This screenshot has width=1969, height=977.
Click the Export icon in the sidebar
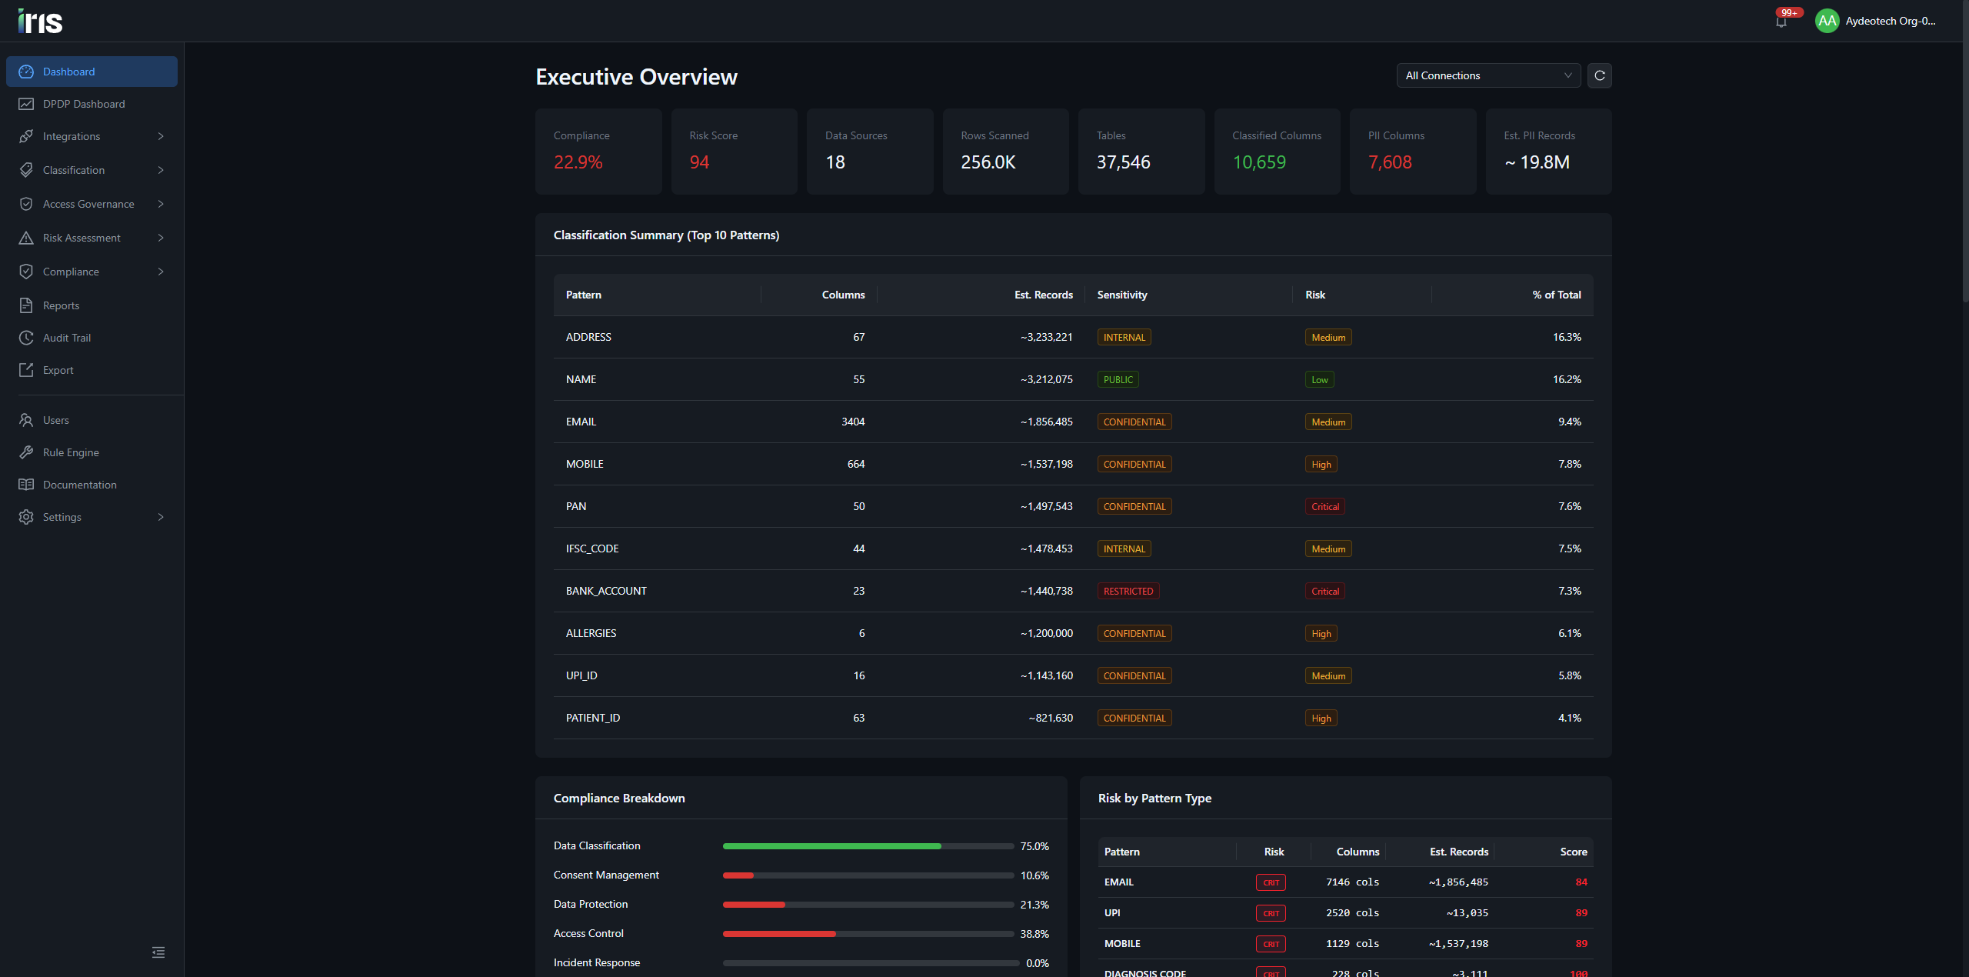pyautogui.click(x=26, y=370)
